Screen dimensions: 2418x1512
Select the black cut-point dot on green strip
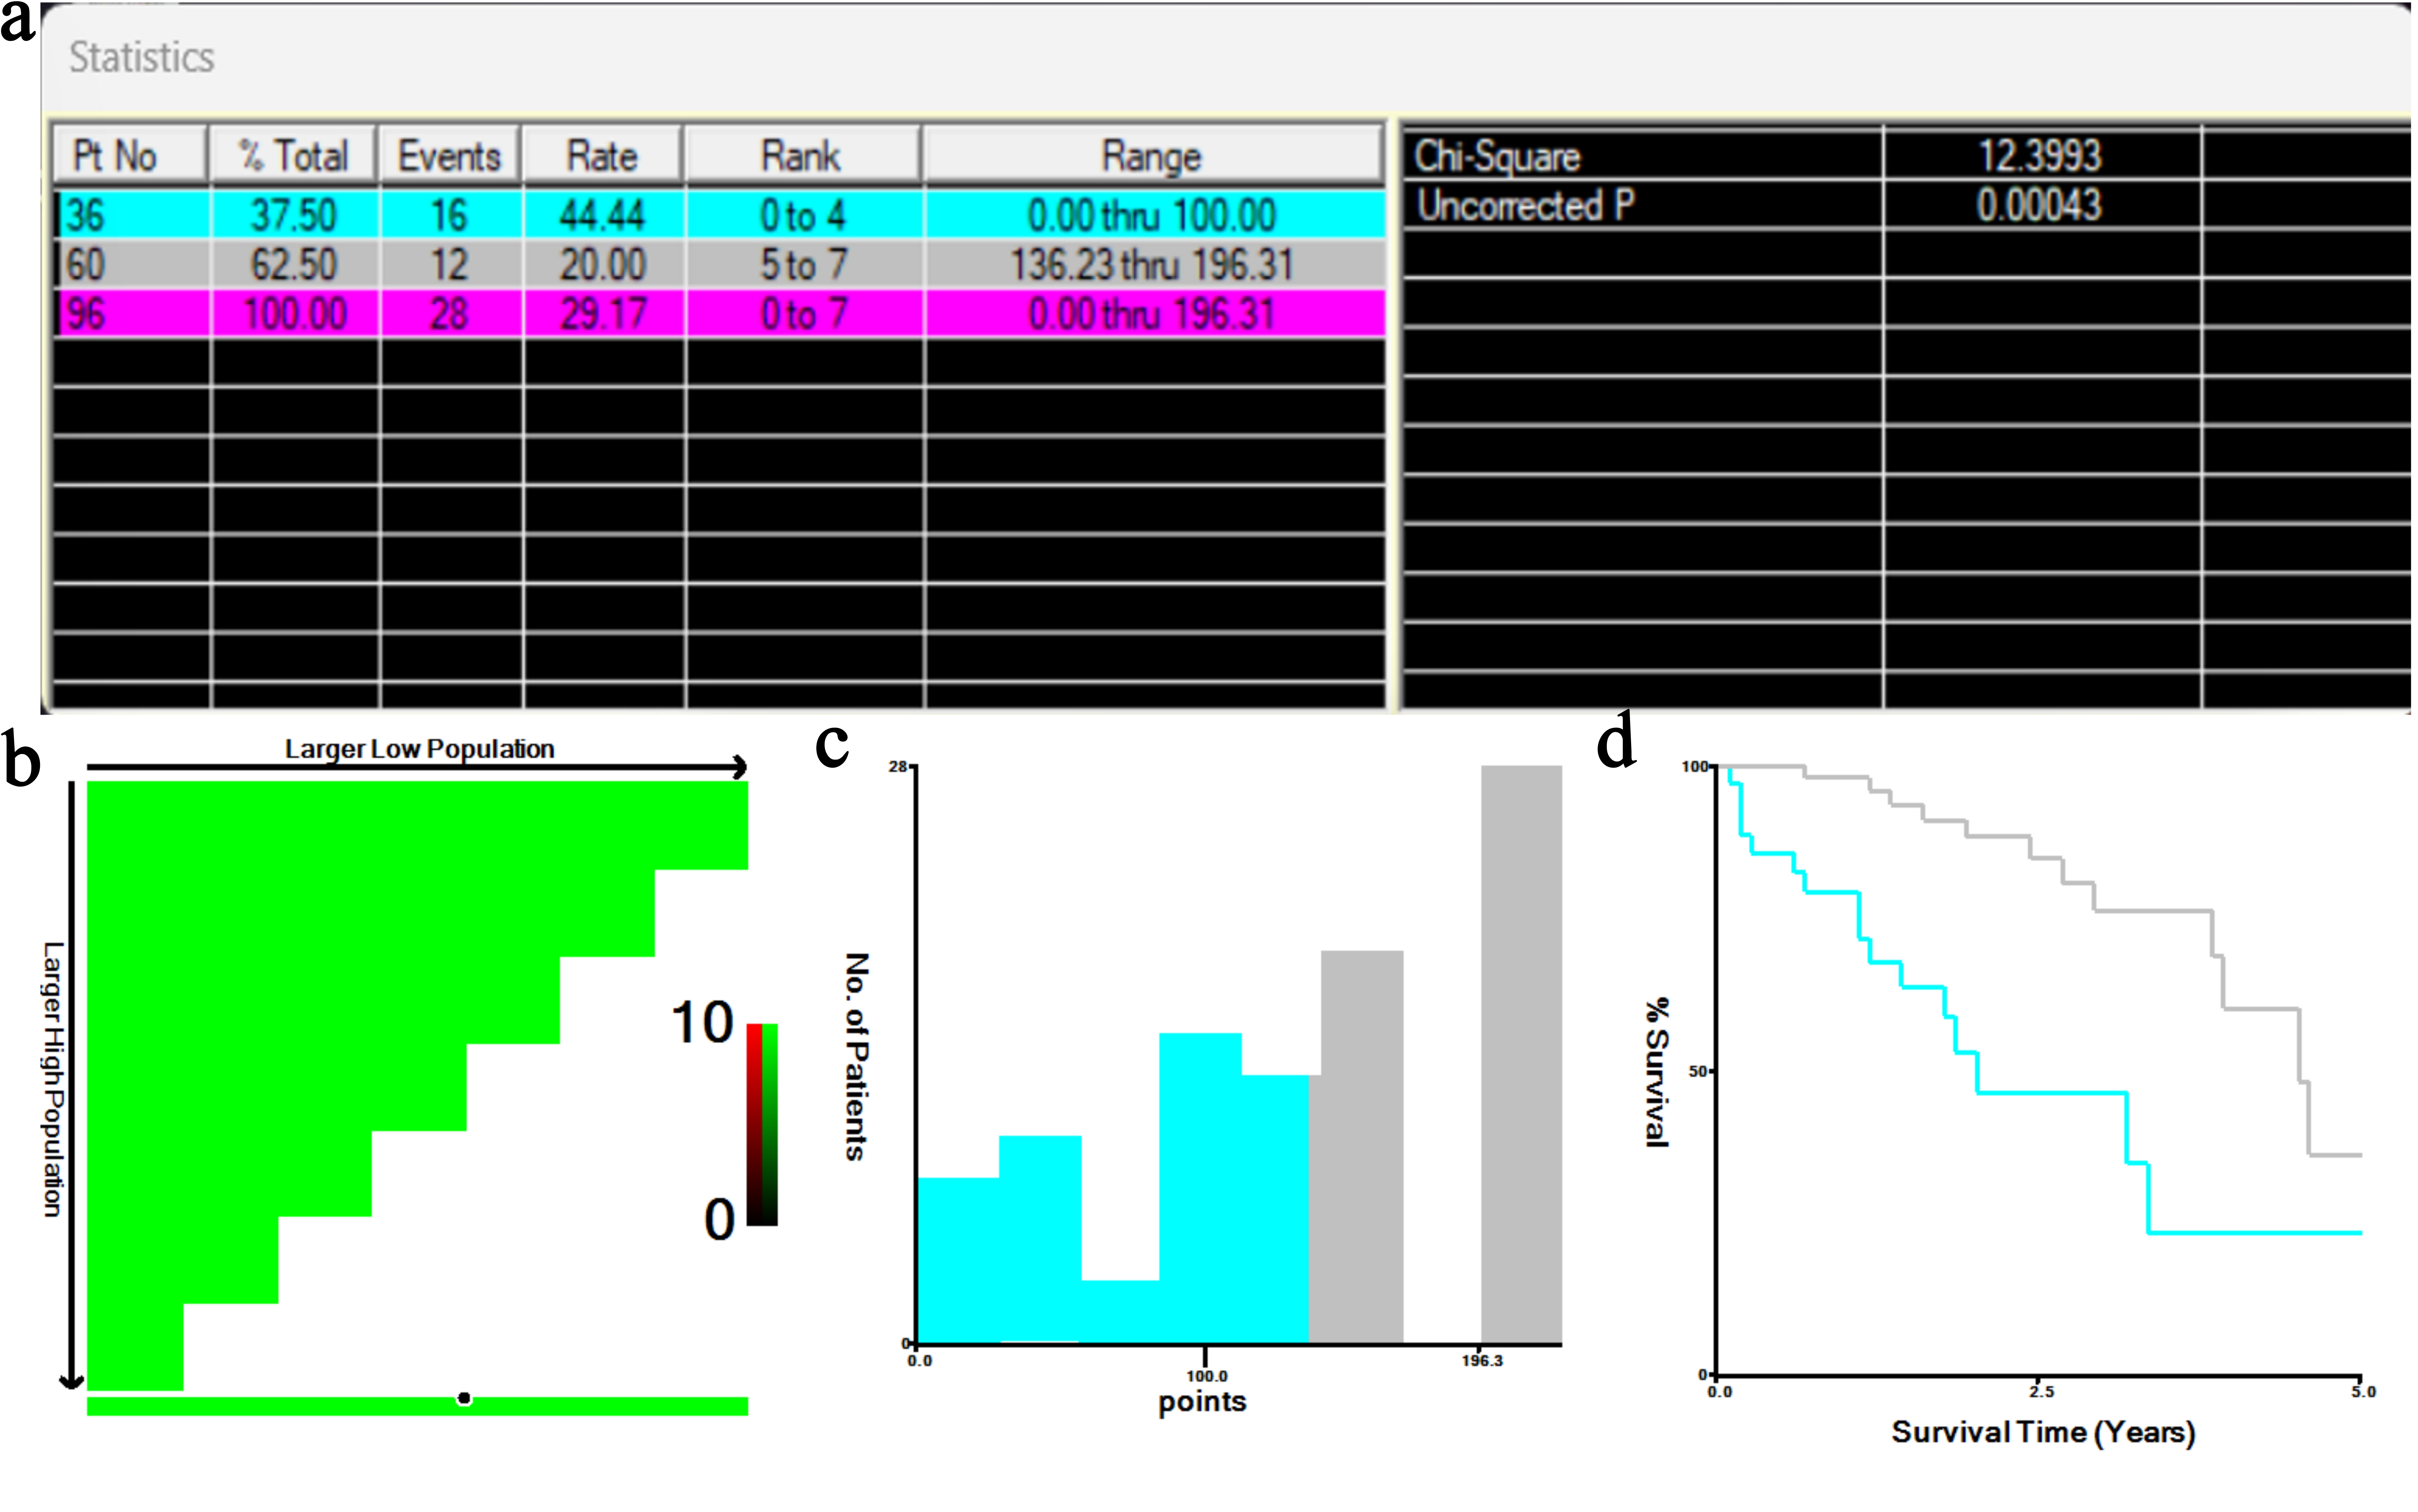pos(464,1398)
